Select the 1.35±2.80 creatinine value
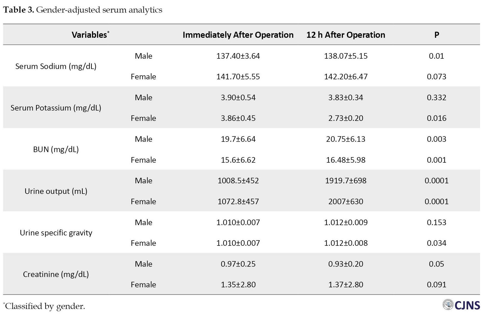Image resolution: width=485 pixels, height=315 pixels. tap(238, 285)
